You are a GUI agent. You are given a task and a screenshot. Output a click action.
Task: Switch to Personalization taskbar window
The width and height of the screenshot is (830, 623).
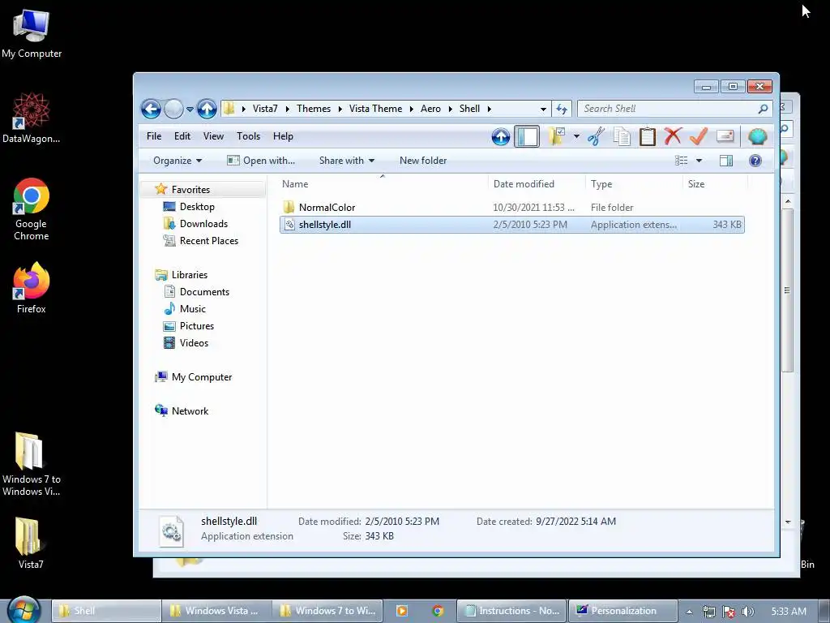622,611
